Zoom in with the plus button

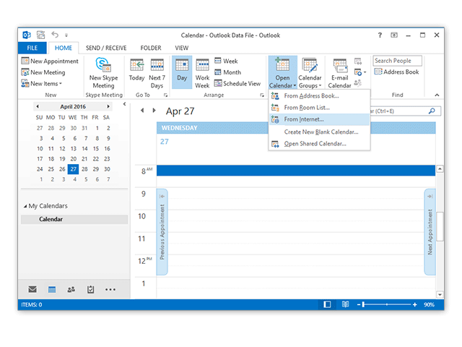(415, 304)
